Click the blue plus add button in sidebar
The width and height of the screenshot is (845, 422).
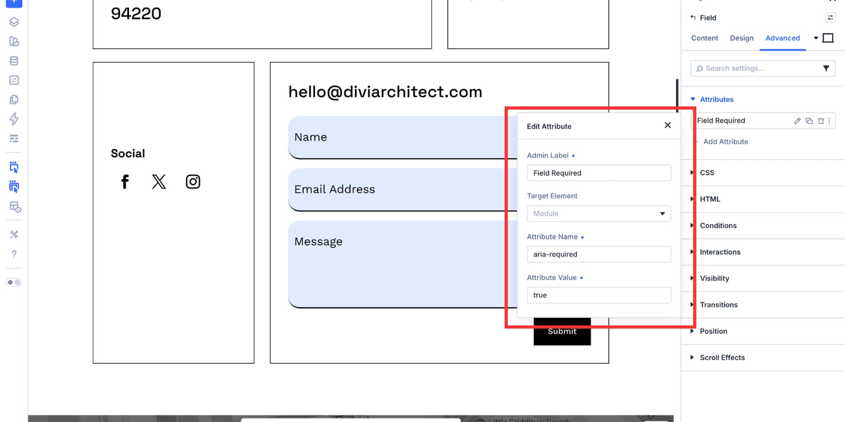point(14,3)
